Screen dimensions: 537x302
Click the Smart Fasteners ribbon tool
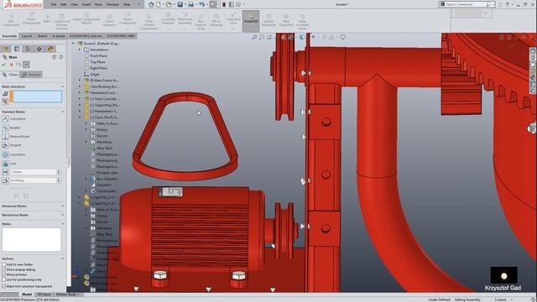click(109, 20)
